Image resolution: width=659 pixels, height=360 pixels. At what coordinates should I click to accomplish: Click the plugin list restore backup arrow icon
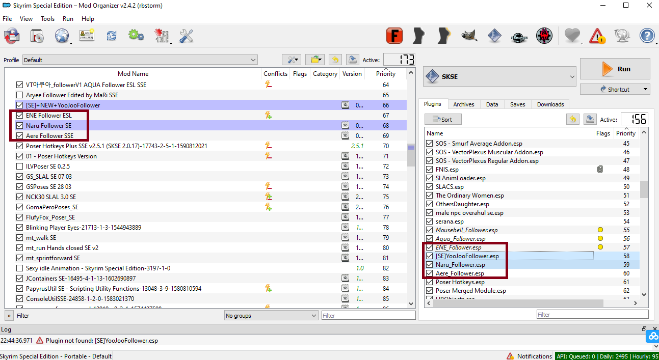click(x=573, y=119)
